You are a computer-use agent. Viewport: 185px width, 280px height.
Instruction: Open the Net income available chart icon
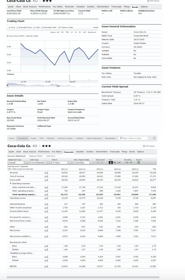47,236
